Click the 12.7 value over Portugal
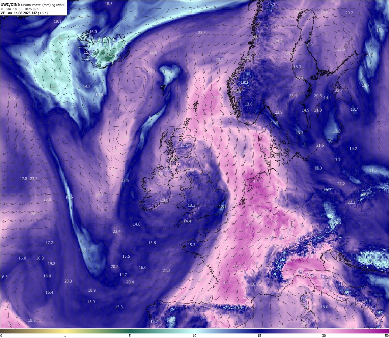The width and height of the screenshot is (389, 338). click(154, 321)
